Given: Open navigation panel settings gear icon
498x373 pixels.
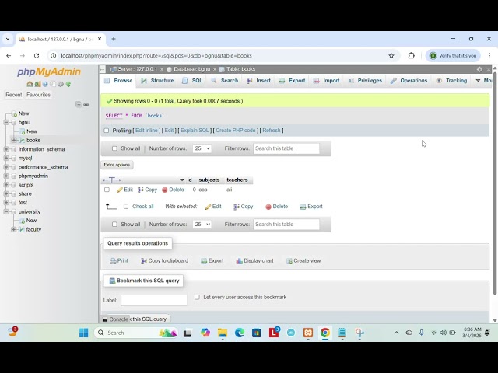Looking at the screenshot, I should coord(61,84).
